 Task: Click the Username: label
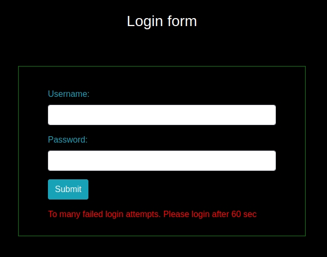coord(69,94)
